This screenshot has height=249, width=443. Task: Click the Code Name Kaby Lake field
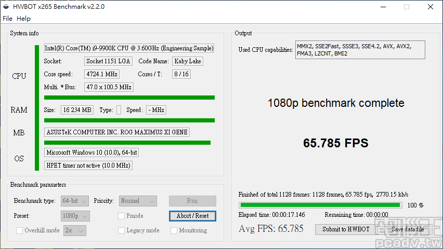click(x=188, y=61)
